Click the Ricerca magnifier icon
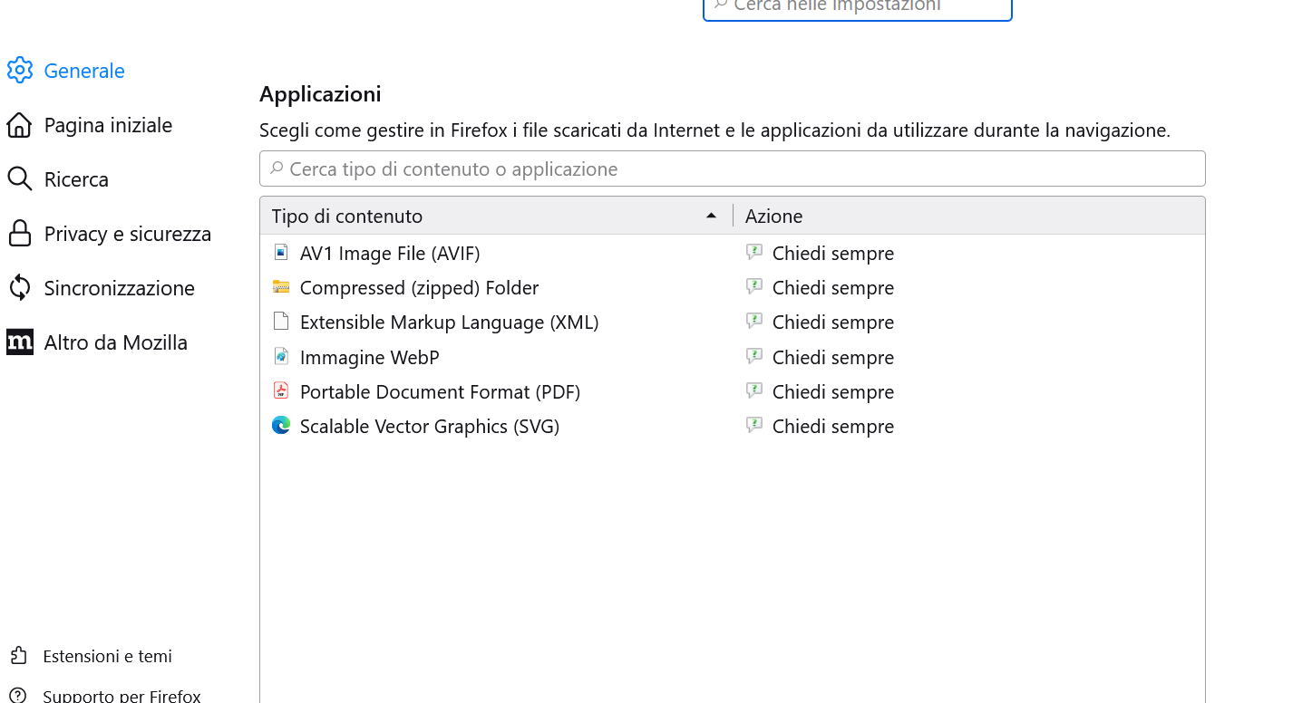The height and width of the screenshot is (703, 1312). [x=20, y=179]
